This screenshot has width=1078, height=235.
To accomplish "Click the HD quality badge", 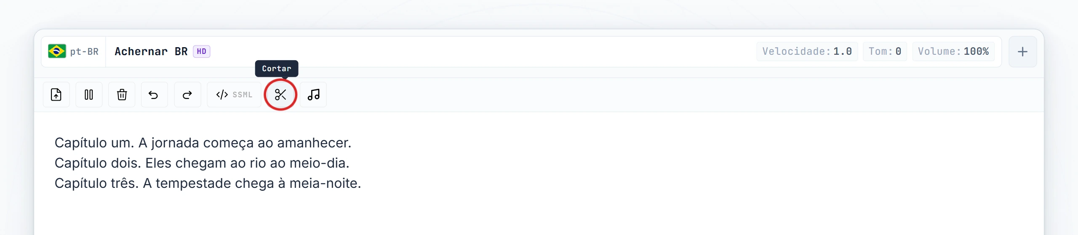I will tap(202, 51).
